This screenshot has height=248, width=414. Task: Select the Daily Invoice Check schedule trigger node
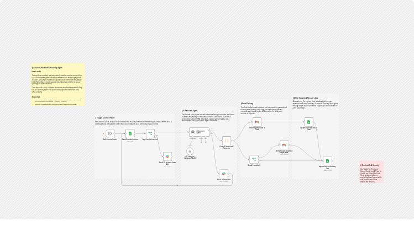click(x=110, y=133)
